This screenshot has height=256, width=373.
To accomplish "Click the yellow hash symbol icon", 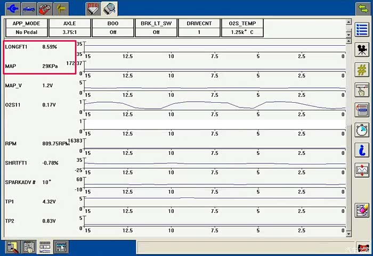I will pos(362,70).
